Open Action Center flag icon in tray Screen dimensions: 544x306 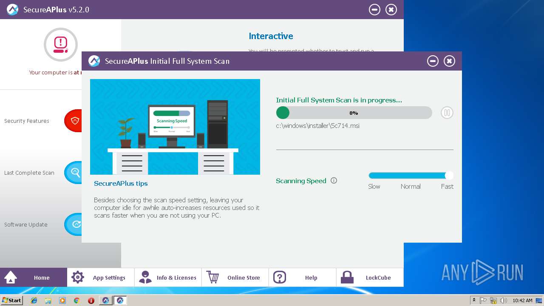coord(483,300)
